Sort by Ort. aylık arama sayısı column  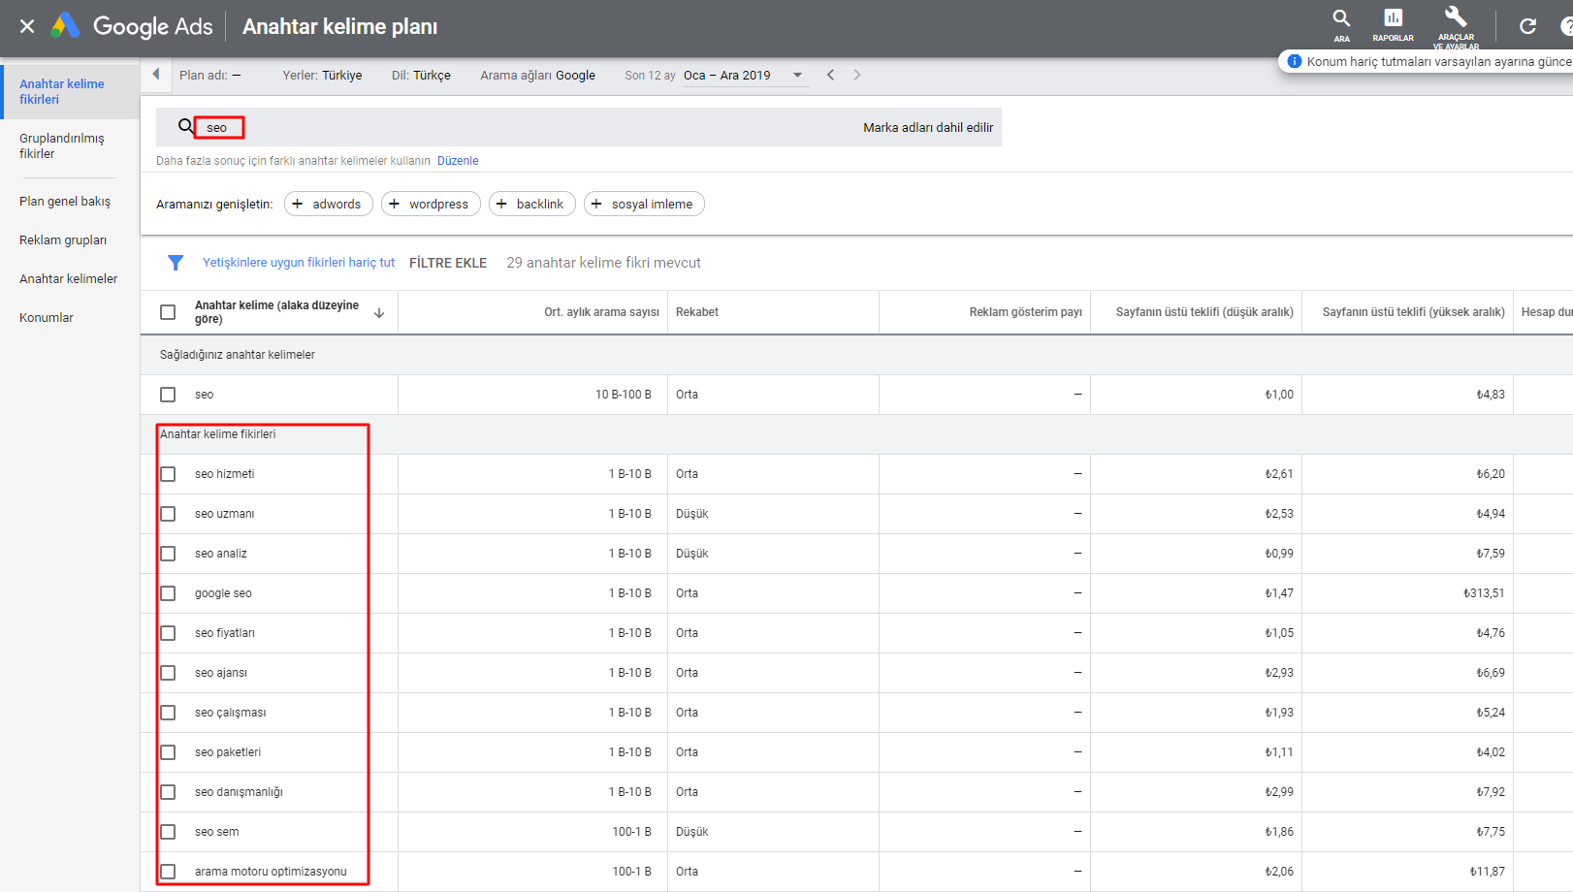click(601, 312)
